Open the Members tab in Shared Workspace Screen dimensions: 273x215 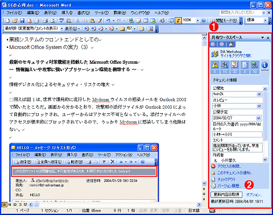click(225, 67)
